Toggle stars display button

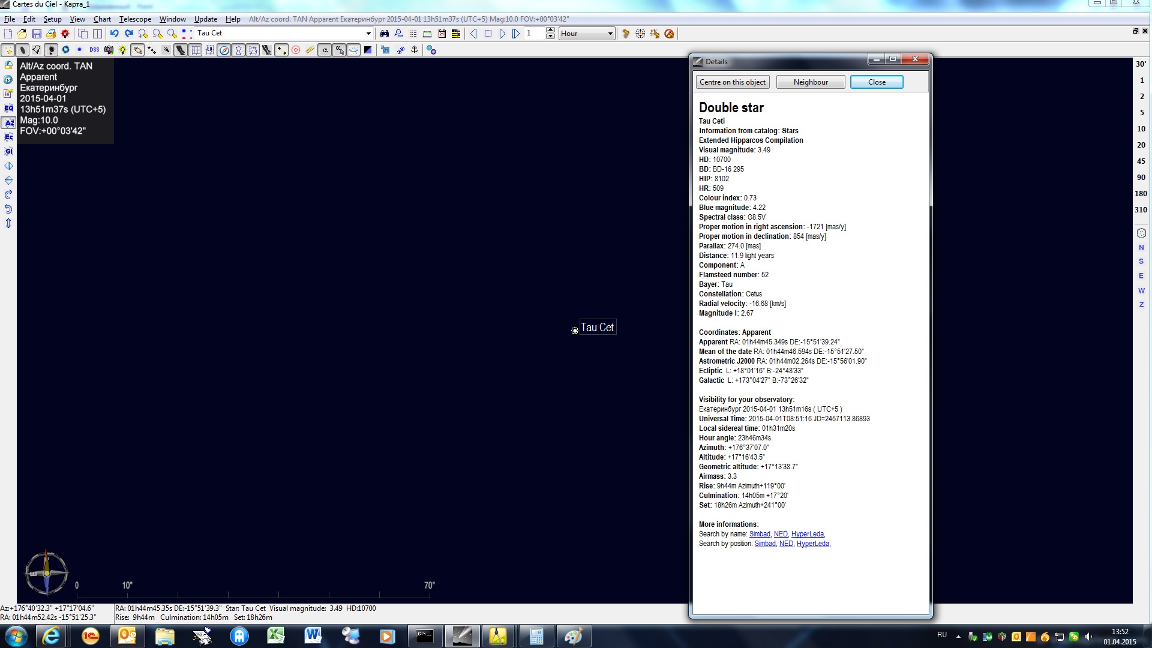8,50
